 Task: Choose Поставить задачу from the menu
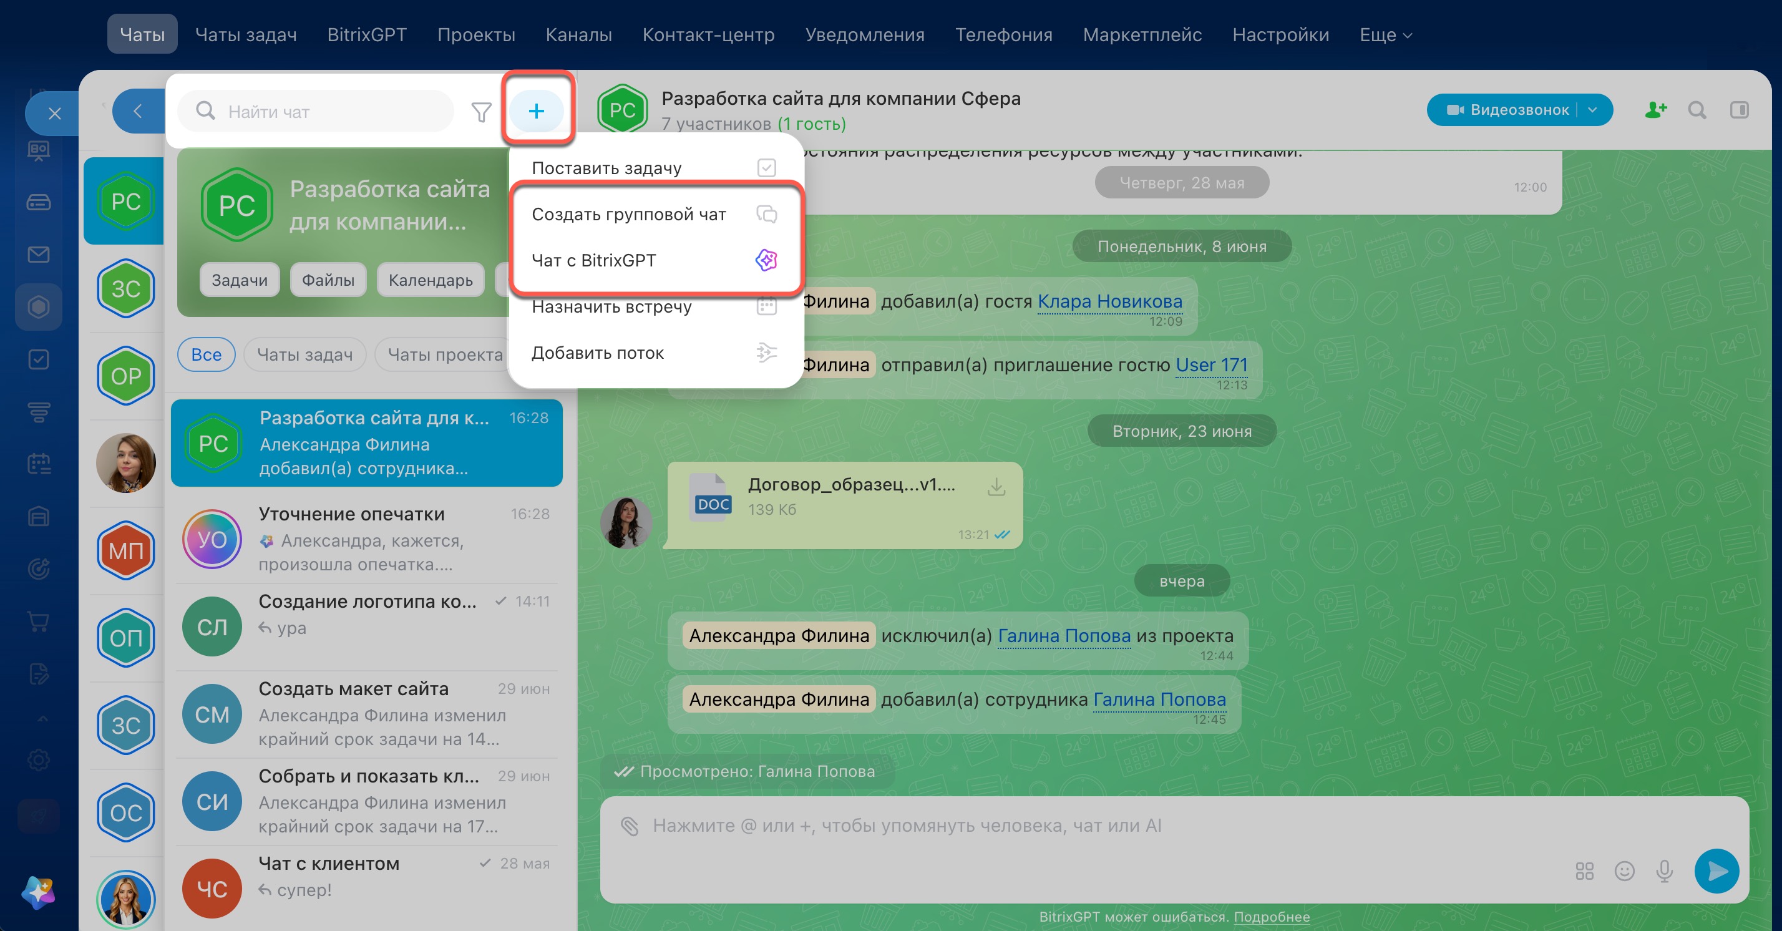point(655,168)
